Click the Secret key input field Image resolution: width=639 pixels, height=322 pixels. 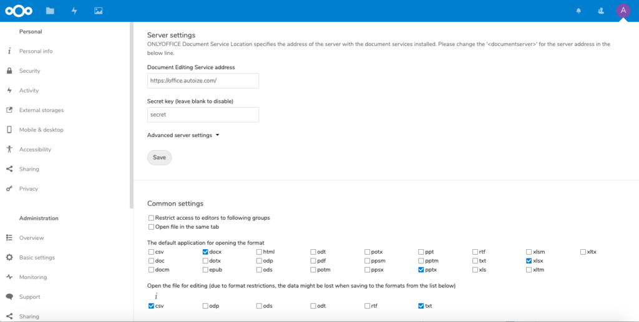click(203, 115)
